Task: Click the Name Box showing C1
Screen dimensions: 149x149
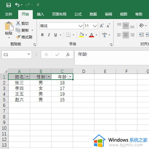Action: [14, 55]
